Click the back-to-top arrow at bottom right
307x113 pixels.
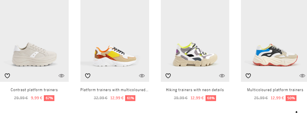(x=296, y=112)
